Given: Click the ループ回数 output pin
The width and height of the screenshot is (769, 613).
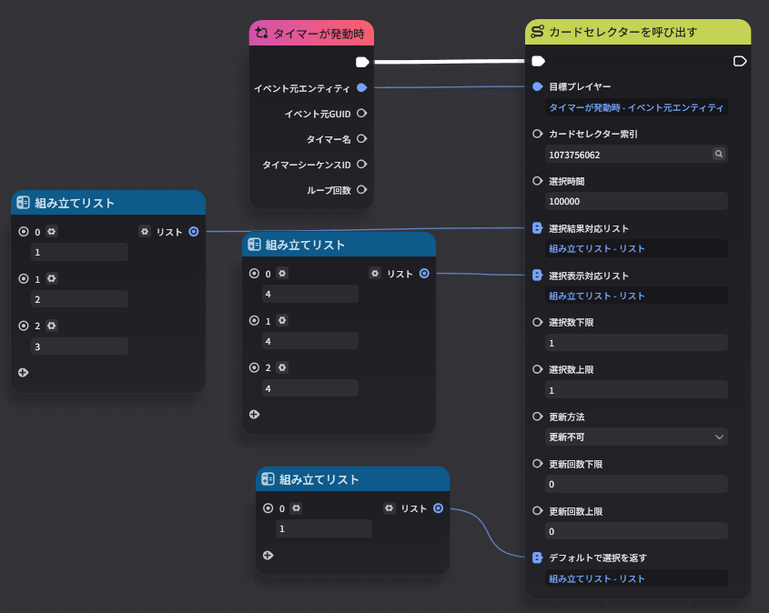Looking at the screenshot, I should click(362, 190).
